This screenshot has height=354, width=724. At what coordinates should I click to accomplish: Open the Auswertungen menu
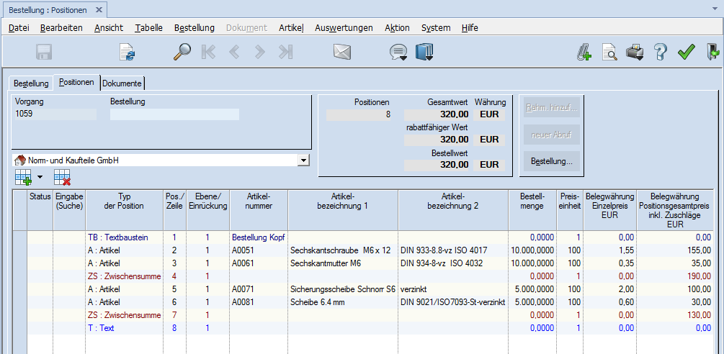[344, 28]
